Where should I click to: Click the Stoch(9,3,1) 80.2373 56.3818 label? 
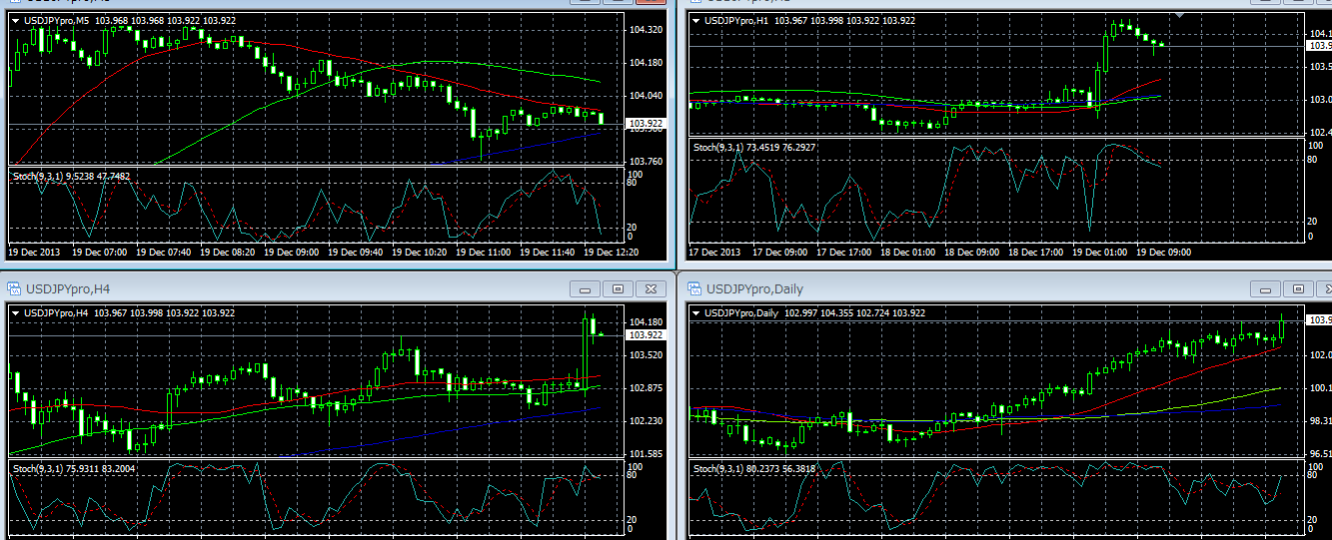[x=754, y=467]
